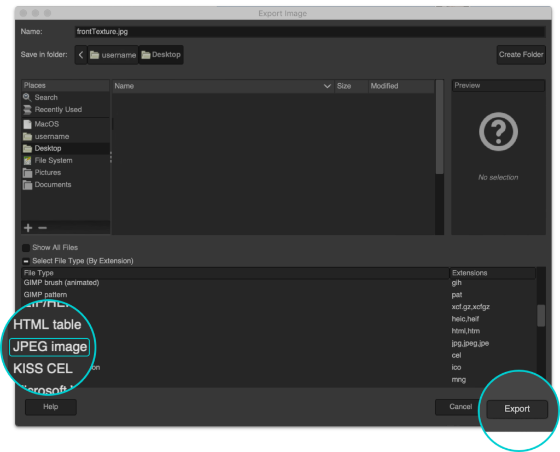
Task: Add bookmark with the plus icon
Action: tap(28, 228)
